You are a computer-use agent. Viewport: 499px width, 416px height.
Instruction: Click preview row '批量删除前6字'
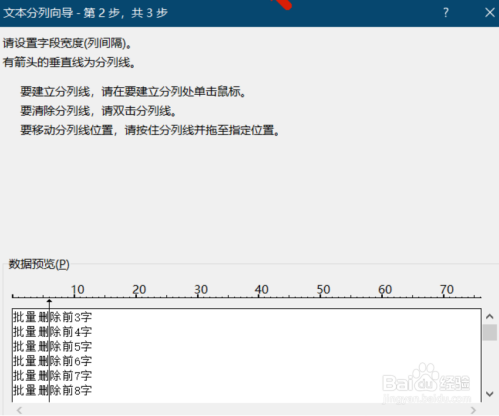click(52, 361)
